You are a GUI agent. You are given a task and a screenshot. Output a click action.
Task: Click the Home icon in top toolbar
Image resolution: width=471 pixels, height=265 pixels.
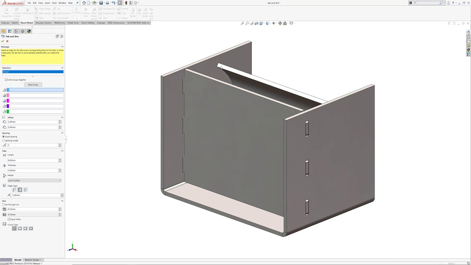[84, 3]
